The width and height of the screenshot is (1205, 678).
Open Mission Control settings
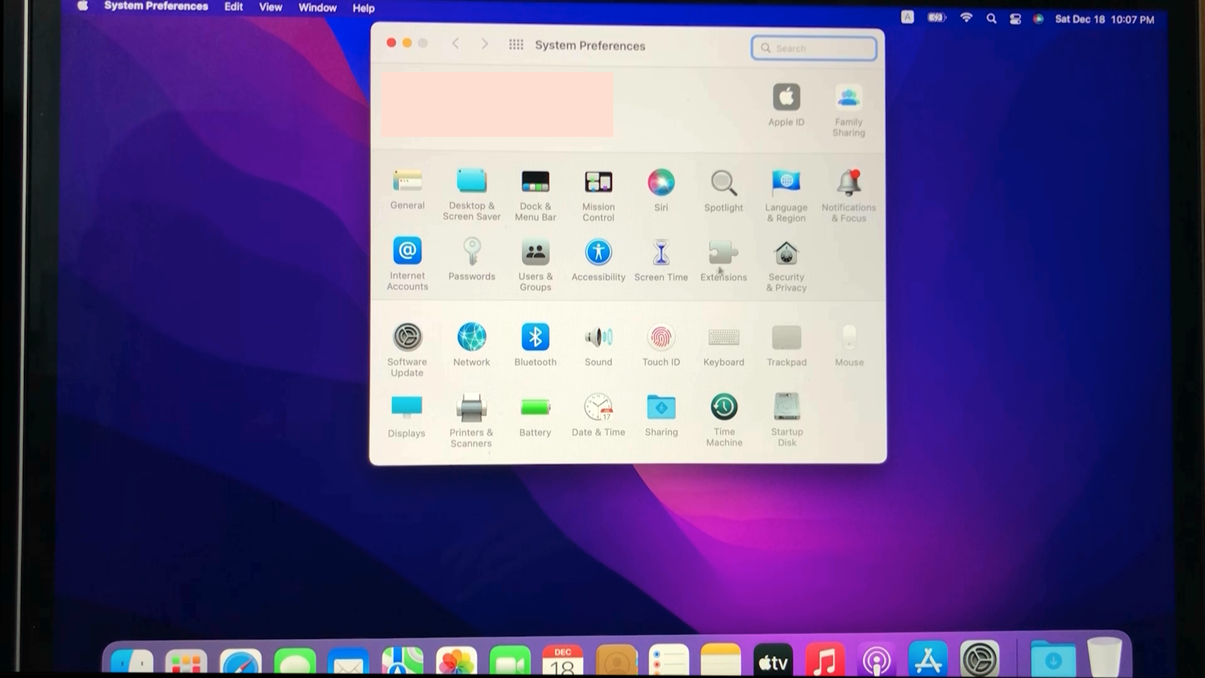point(598,183)
